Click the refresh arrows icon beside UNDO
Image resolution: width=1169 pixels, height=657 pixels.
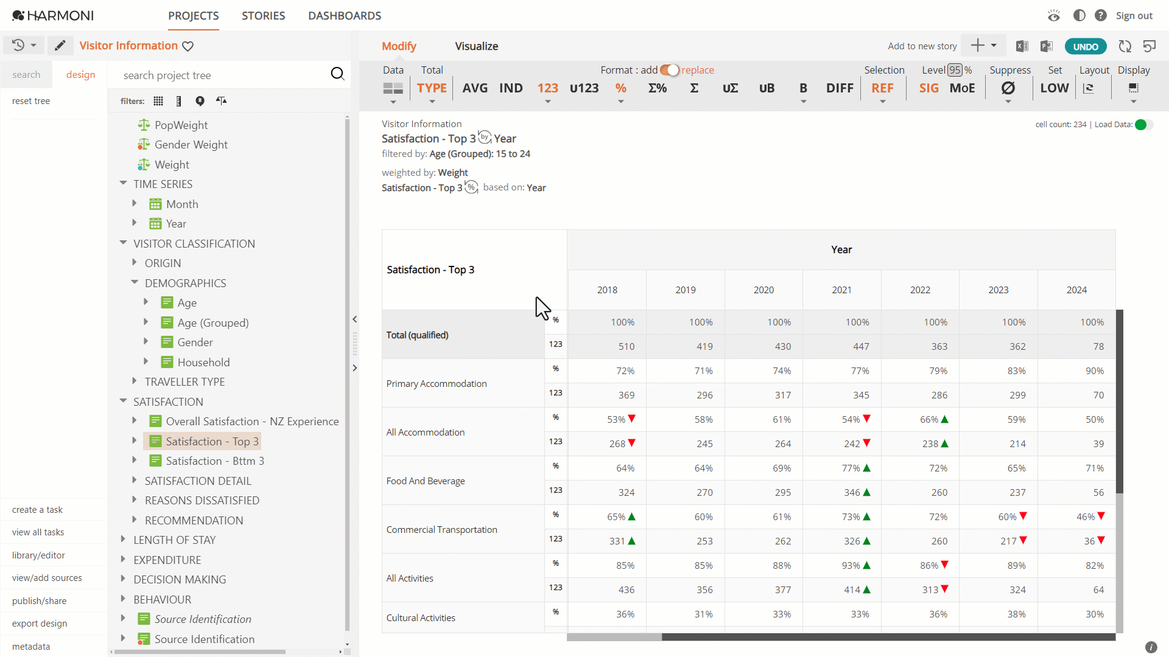coord(1125,46)
